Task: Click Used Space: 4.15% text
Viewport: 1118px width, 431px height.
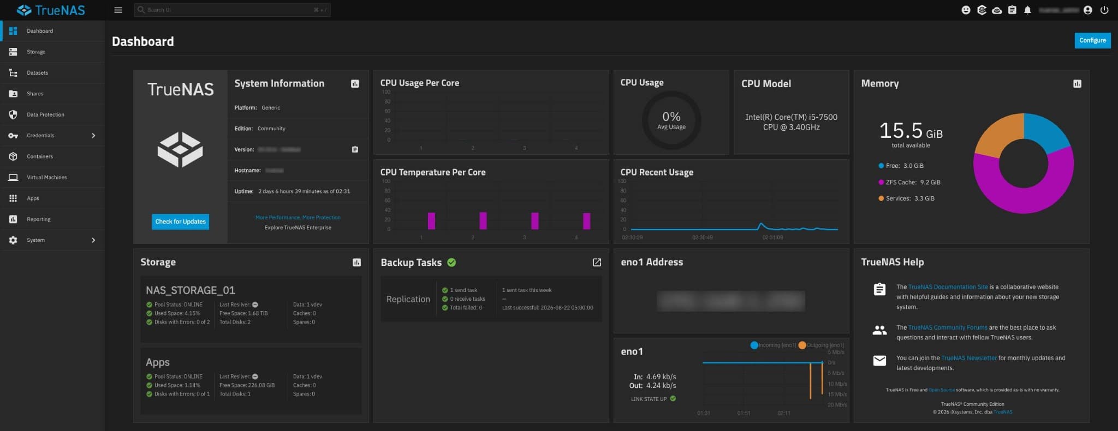Action: [177, 313]
